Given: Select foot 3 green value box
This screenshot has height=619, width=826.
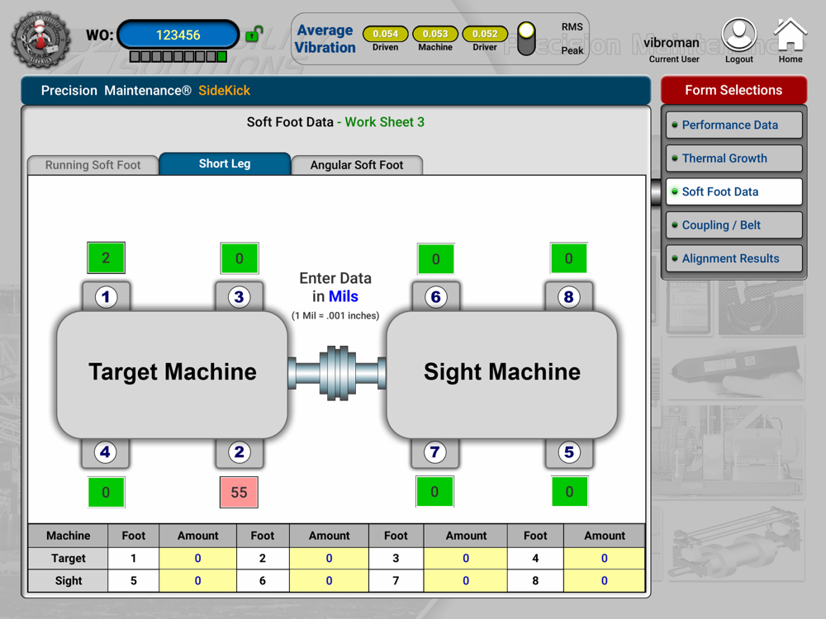Looking at the screenshot, I should 240,258.
